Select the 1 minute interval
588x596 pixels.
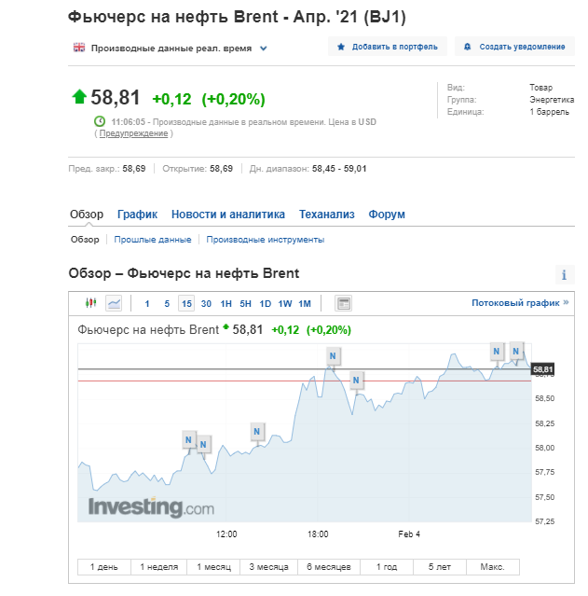[147, 304]
